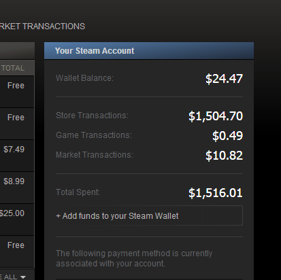This screenshot has height=280, width=281.
Task: Click the Your Steam Account panel header
Action: click(149, 51)
